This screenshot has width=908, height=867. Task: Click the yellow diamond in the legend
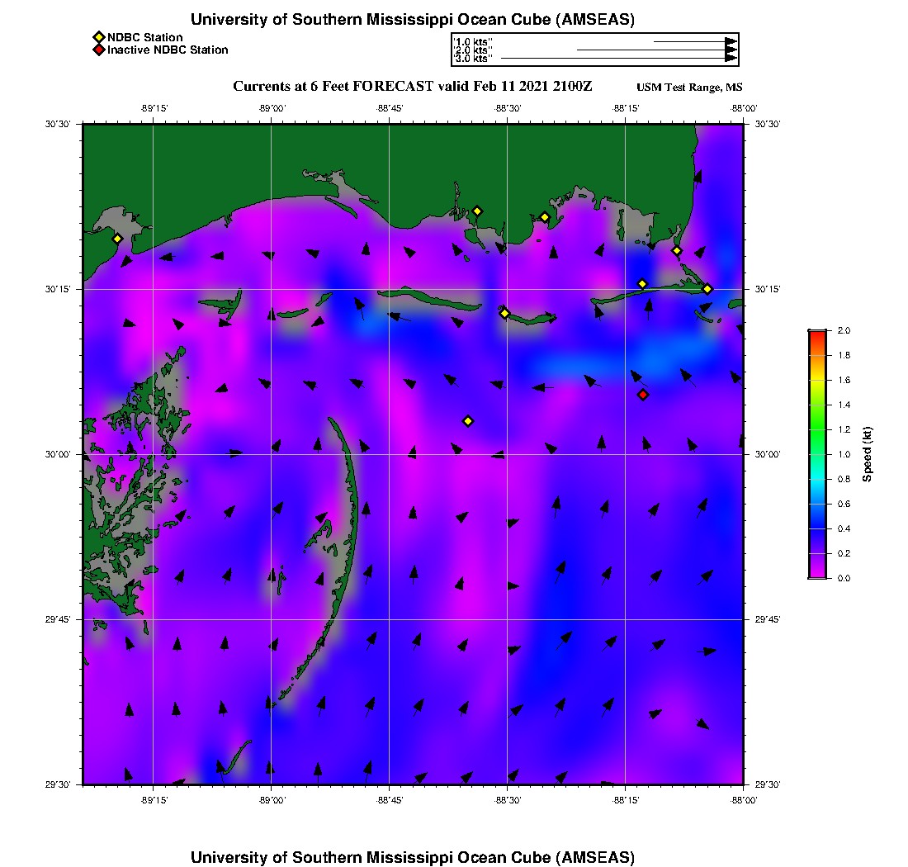(x=99, y=37)
